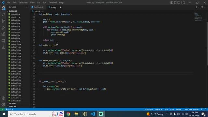The width and height of the screenshot is (208, 117).
Task: Open the Manage gear icon
Action: click(x=3, y=105)
